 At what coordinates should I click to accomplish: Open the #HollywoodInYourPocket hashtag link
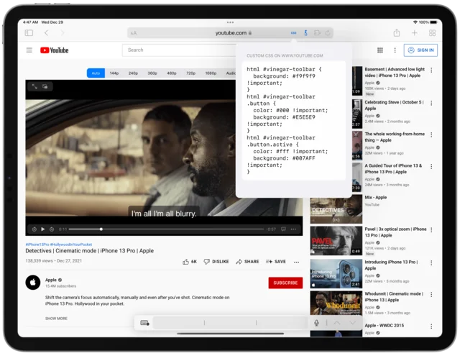coord(71,245)
